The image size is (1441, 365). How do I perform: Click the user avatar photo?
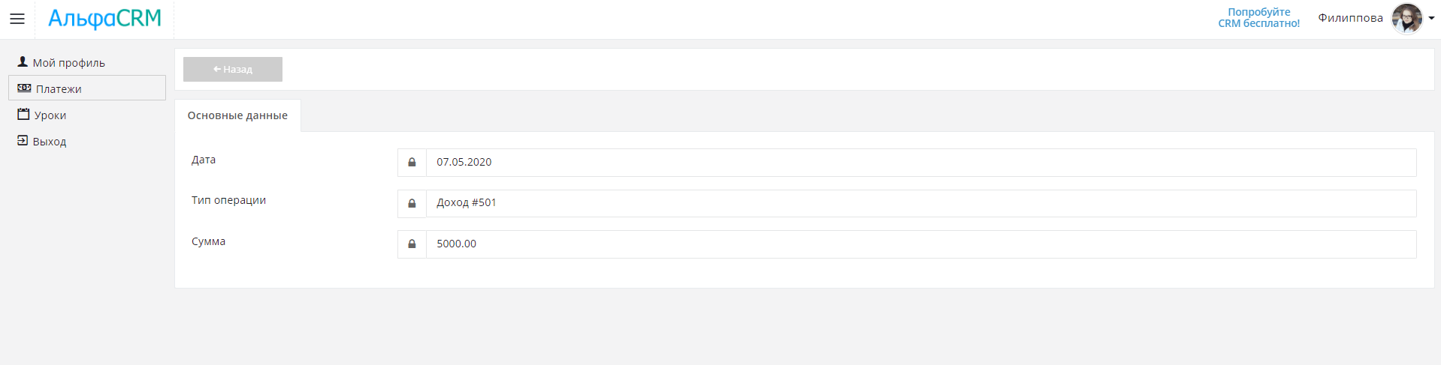coord(1406,19)
